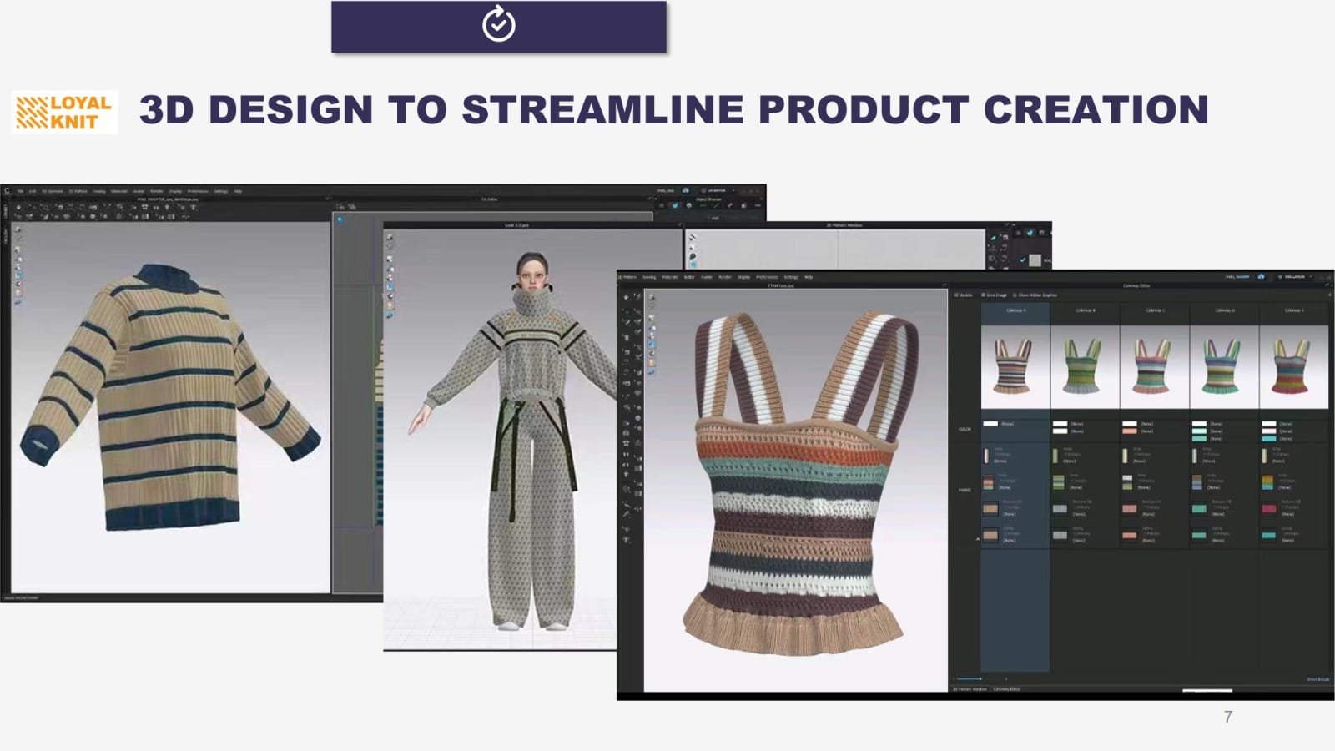
Task: Open the Simulation mode dropdown in tank top window
Action: (1296, 277)
